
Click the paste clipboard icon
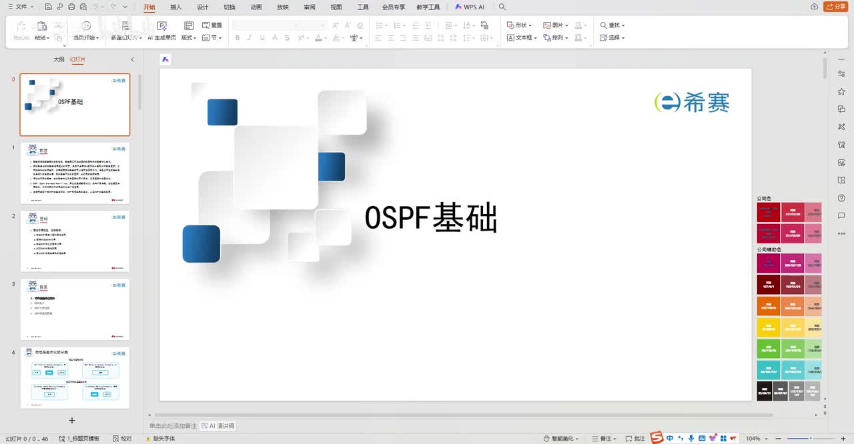(x=41, y=26)
